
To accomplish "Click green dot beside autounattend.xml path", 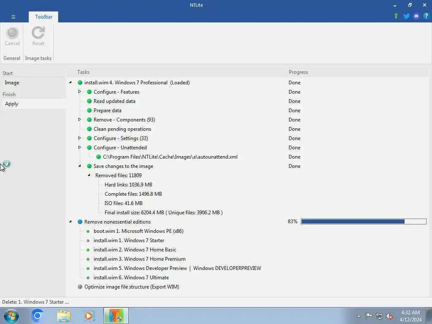I will pos(98,157).
